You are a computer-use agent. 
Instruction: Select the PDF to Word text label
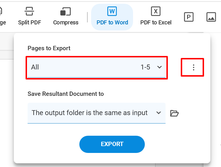(112, 22)
